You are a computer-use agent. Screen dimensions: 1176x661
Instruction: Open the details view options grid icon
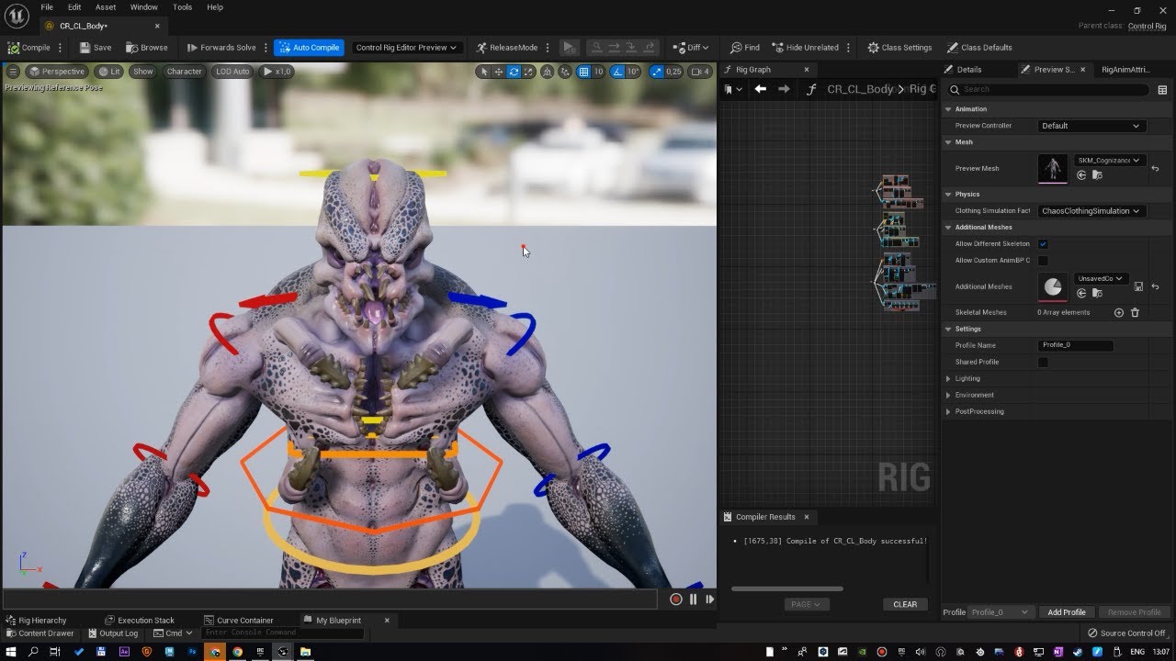click(x=1162, y=90)
